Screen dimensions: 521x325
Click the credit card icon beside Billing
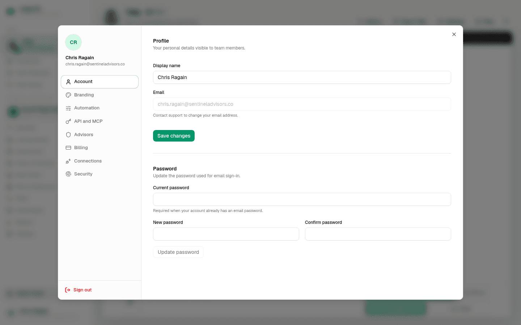point(68,148)
